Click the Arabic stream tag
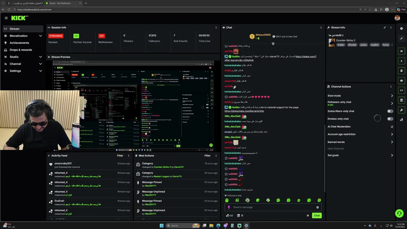 click(x=341, y=45)
